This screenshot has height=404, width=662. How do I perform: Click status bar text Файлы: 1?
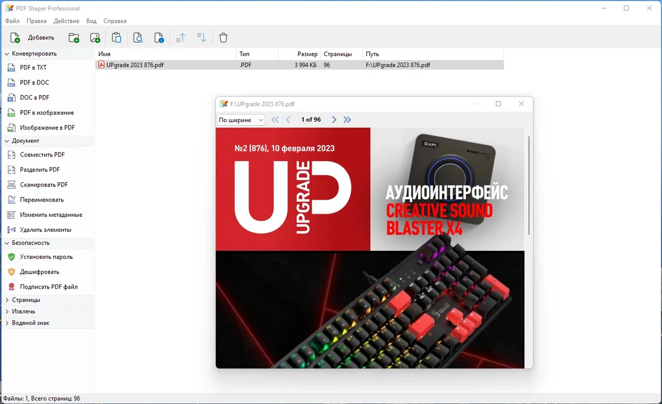click(14, 398)
